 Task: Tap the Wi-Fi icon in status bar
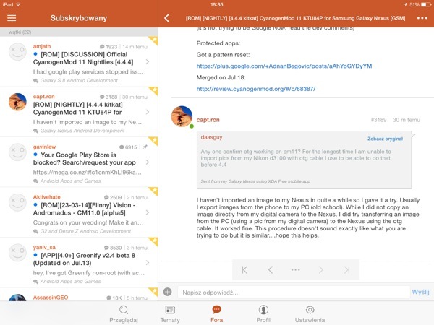point(18,5)
